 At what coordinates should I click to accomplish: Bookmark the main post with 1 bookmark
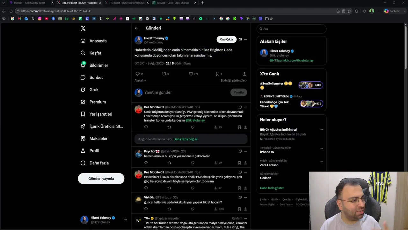pyautogui.click(x=217, y=74)
